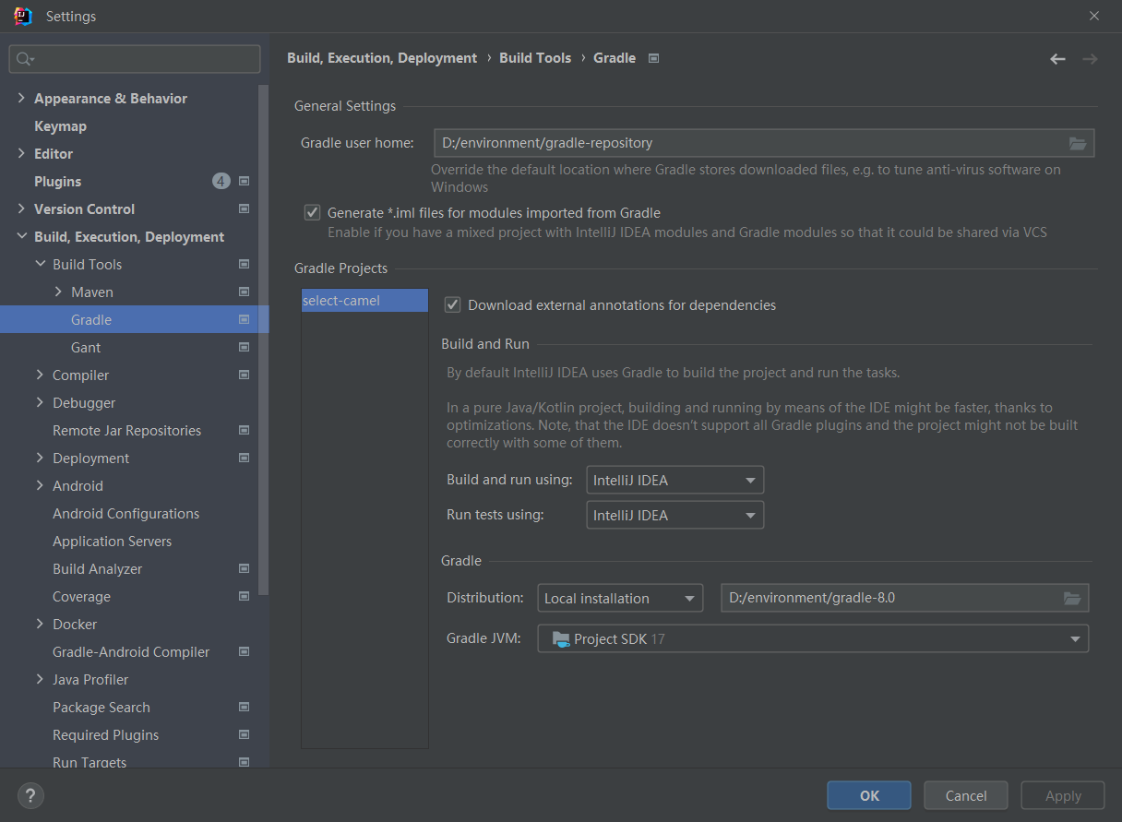Select Plugins in settings tree
This screenshot has width=1122, height=822.
pyautogui.click(x=57, y=181)
